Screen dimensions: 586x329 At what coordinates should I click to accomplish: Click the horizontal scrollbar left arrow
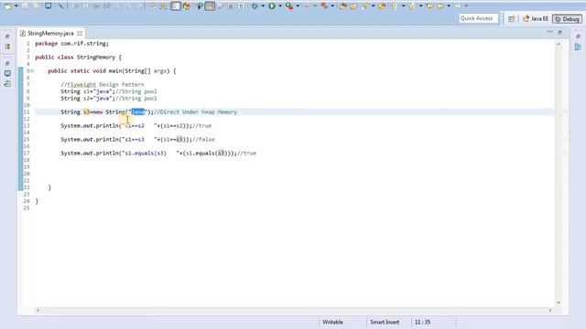[38, 311]
